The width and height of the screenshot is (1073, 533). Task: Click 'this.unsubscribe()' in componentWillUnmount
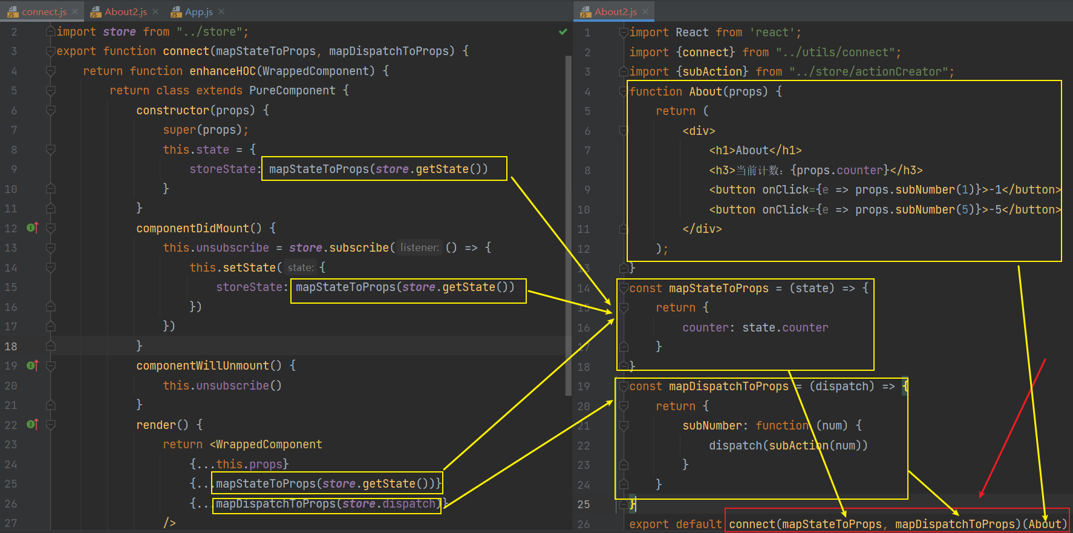(x=222, y=385)
